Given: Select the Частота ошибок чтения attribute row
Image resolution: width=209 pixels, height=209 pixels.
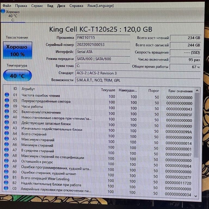Looking at the screenshot, I should (x=99, y=96).
